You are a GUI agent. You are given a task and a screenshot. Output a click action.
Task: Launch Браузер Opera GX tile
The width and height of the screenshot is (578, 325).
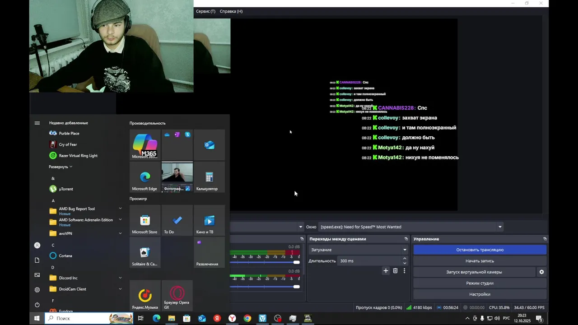point(177,296)
